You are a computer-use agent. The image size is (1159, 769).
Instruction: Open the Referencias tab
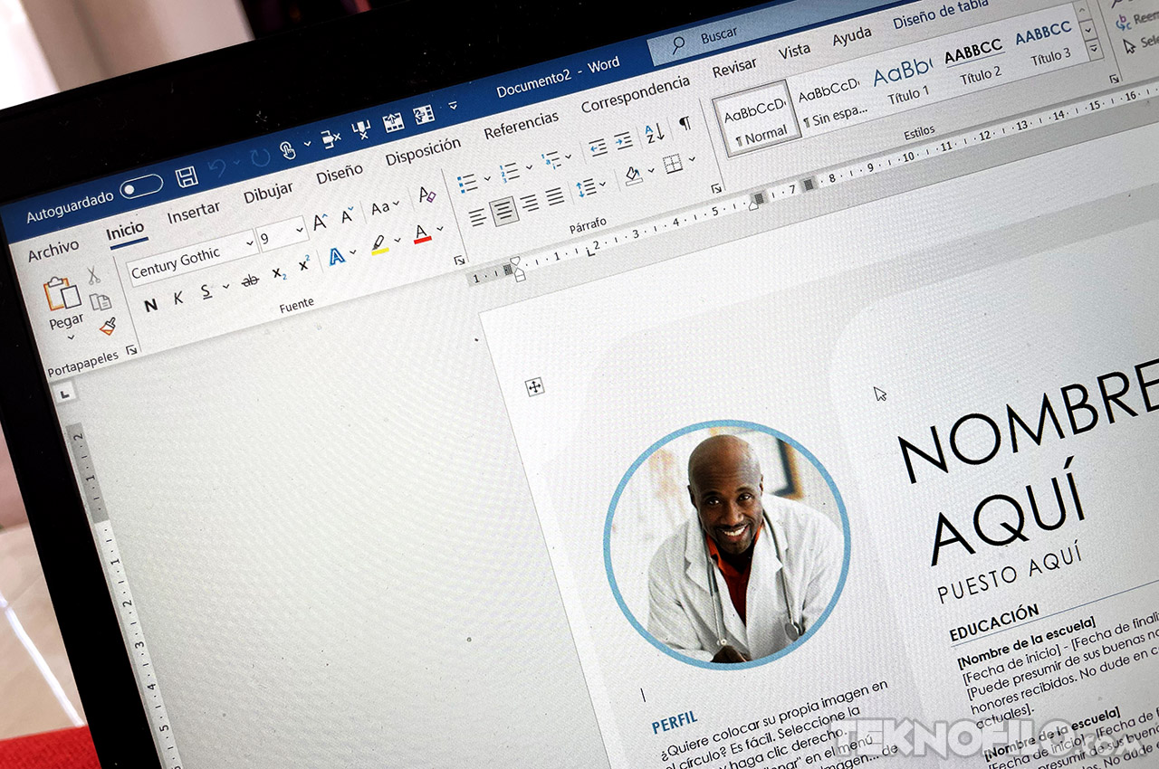521,124
